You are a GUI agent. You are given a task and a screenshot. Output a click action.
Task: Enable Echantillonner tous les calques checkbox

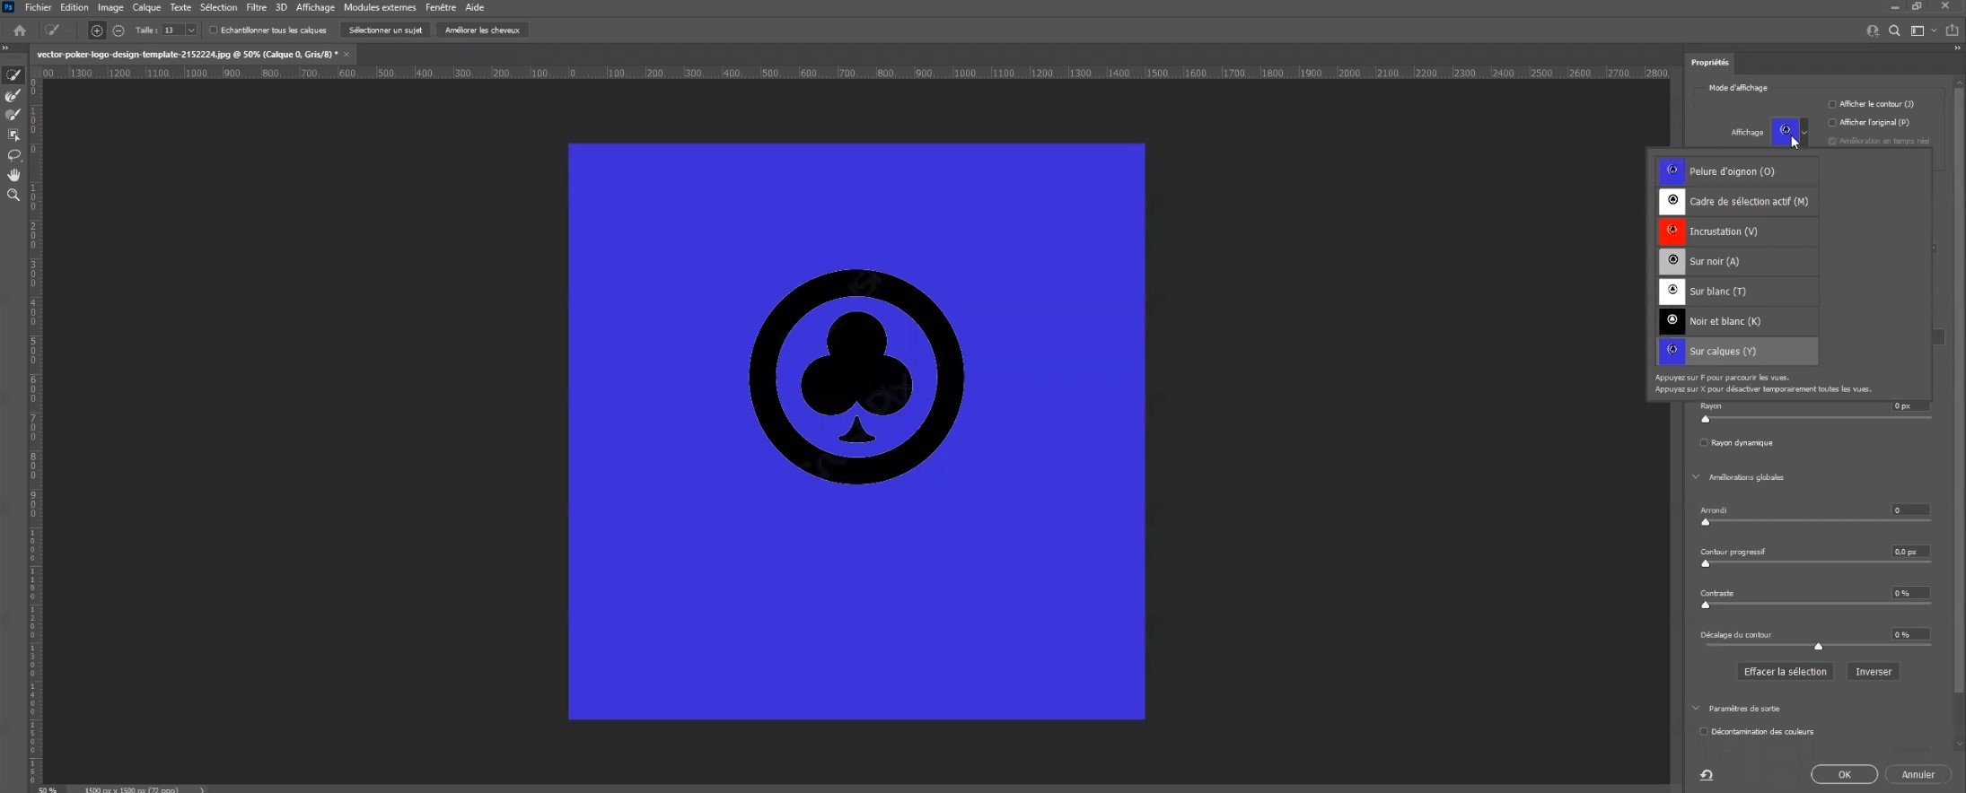pyautogui.click(x=214, y=30)
